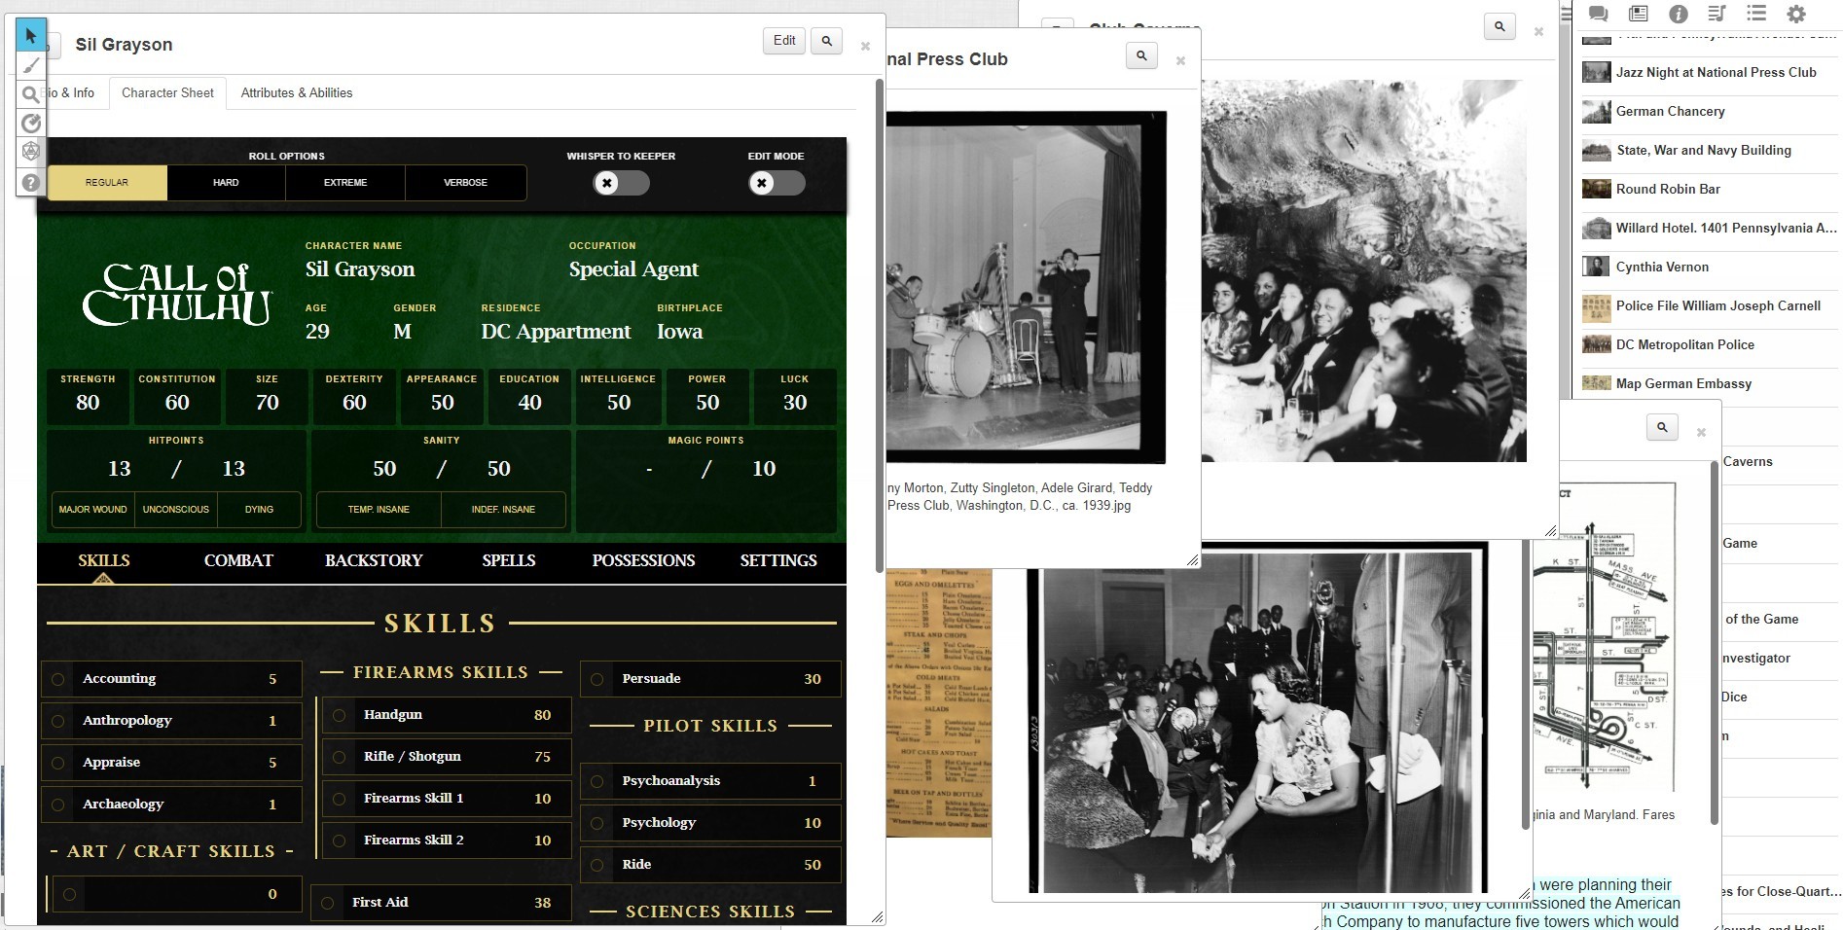Image resolution: width=1843 pixels, height=930 pixels.
Task: Open the Combat section of the sheet
Action: [238, 561]
